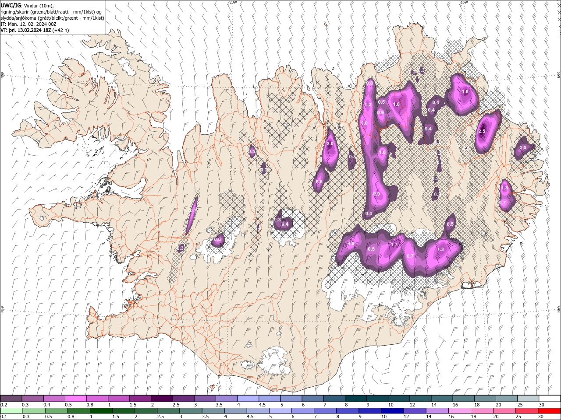The height and width of the screenshot is (420, 561).
Task: Click the magenta 1–1.5 snow legend swatch
Action: [x=119, y=399]
